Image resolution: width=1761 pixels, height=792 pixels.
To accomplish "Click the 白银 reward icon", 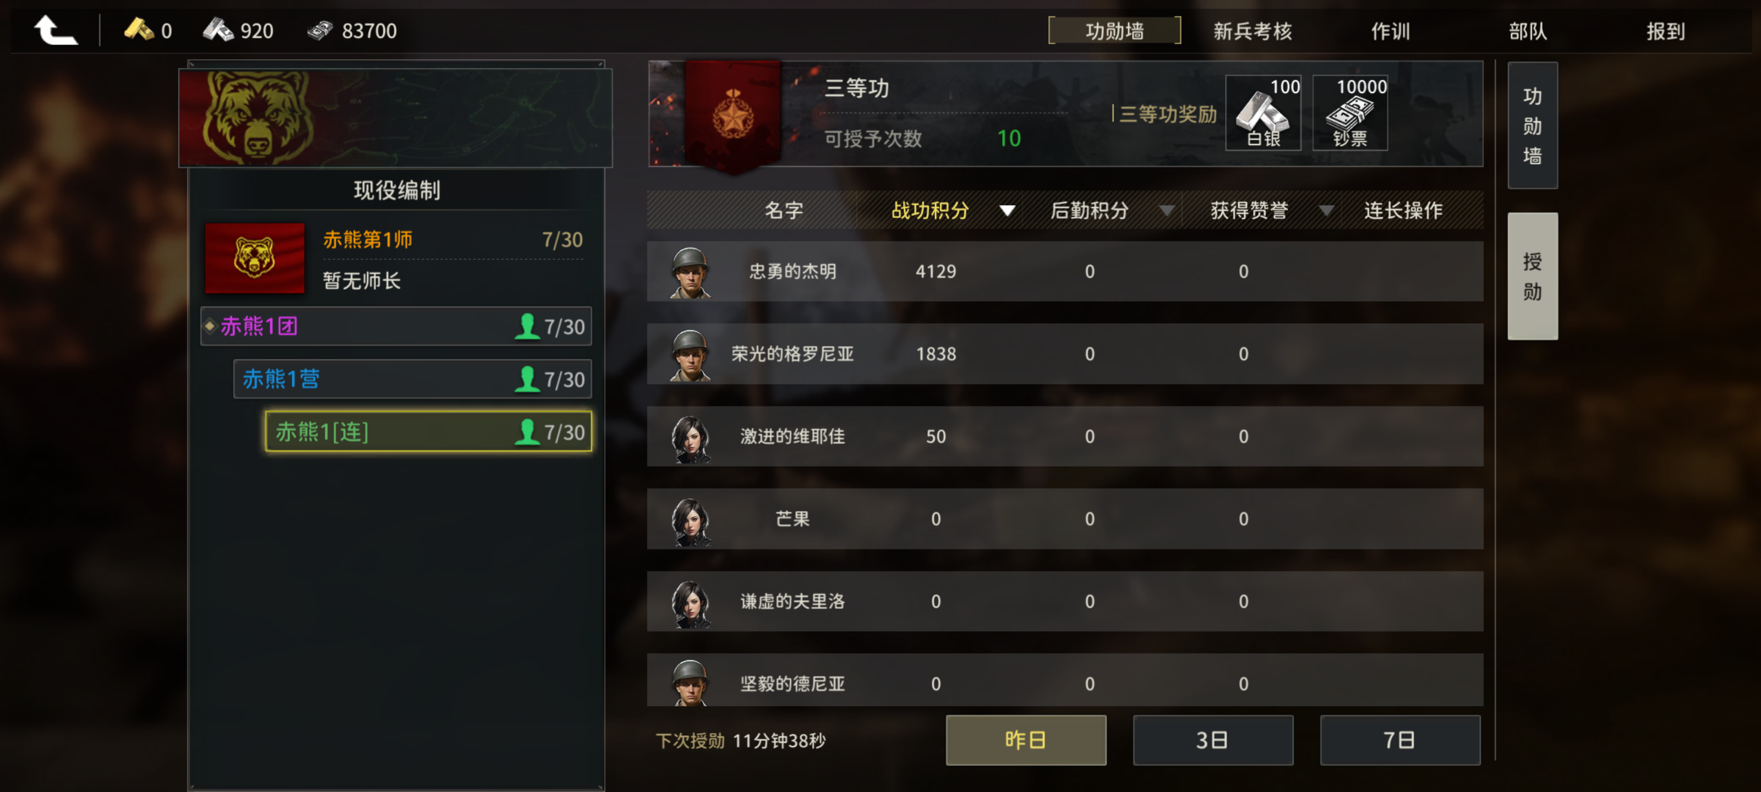I will tap(1262, 113).
